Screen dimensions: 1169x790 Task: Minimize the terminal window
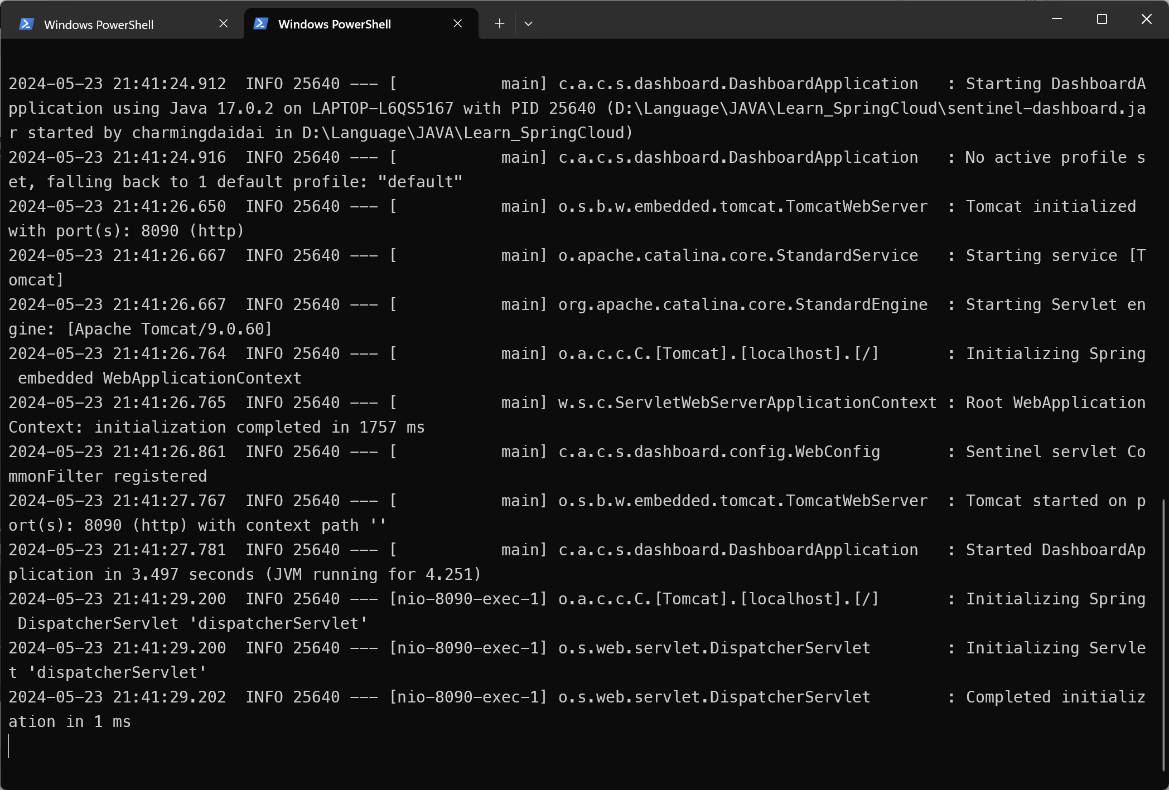[1056, 19]
